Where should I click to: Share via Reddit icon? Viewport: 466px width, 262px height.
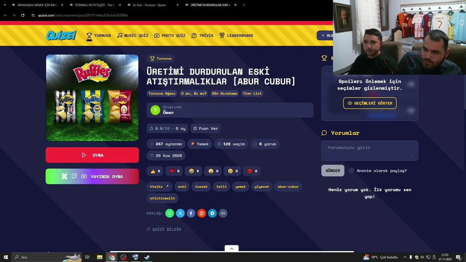click(x=202, y=213)
